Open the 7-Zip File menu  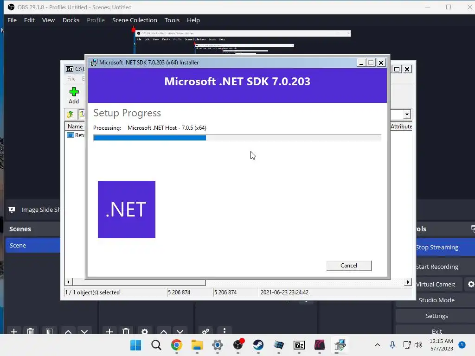(71, 79)
